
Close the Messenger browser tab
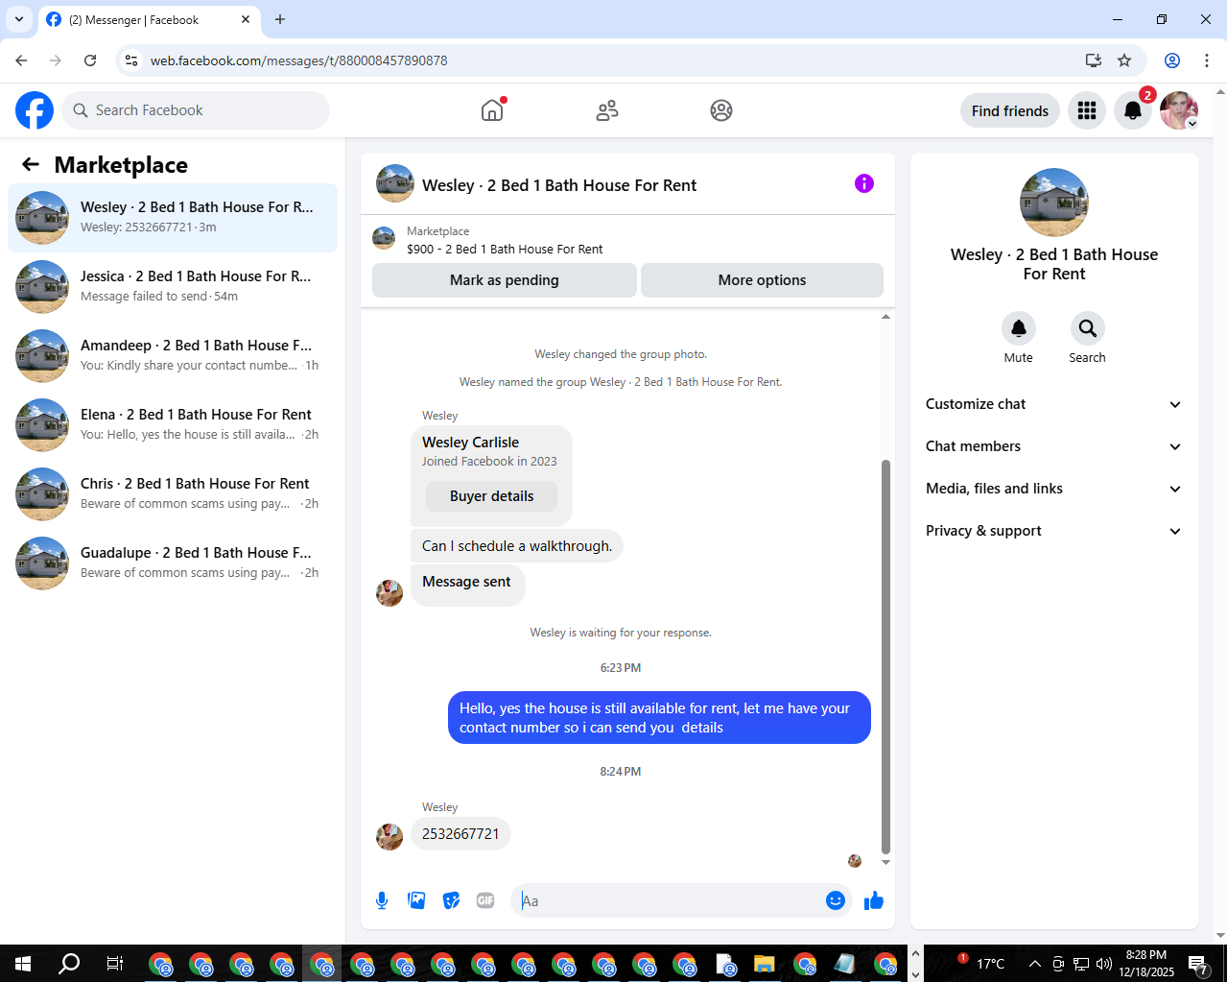[246, 19]
